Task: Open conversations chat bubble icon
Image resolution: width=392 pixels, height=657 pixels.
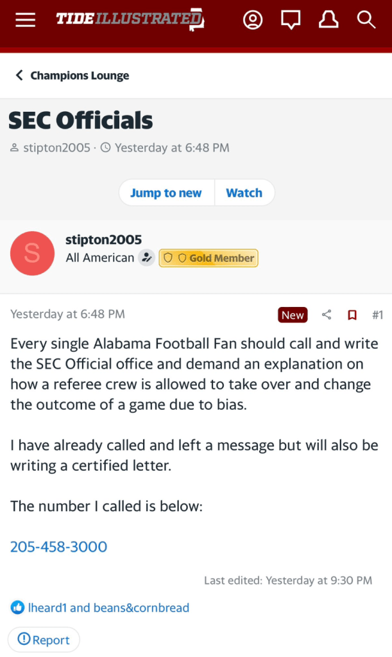Action: (291, 20)
